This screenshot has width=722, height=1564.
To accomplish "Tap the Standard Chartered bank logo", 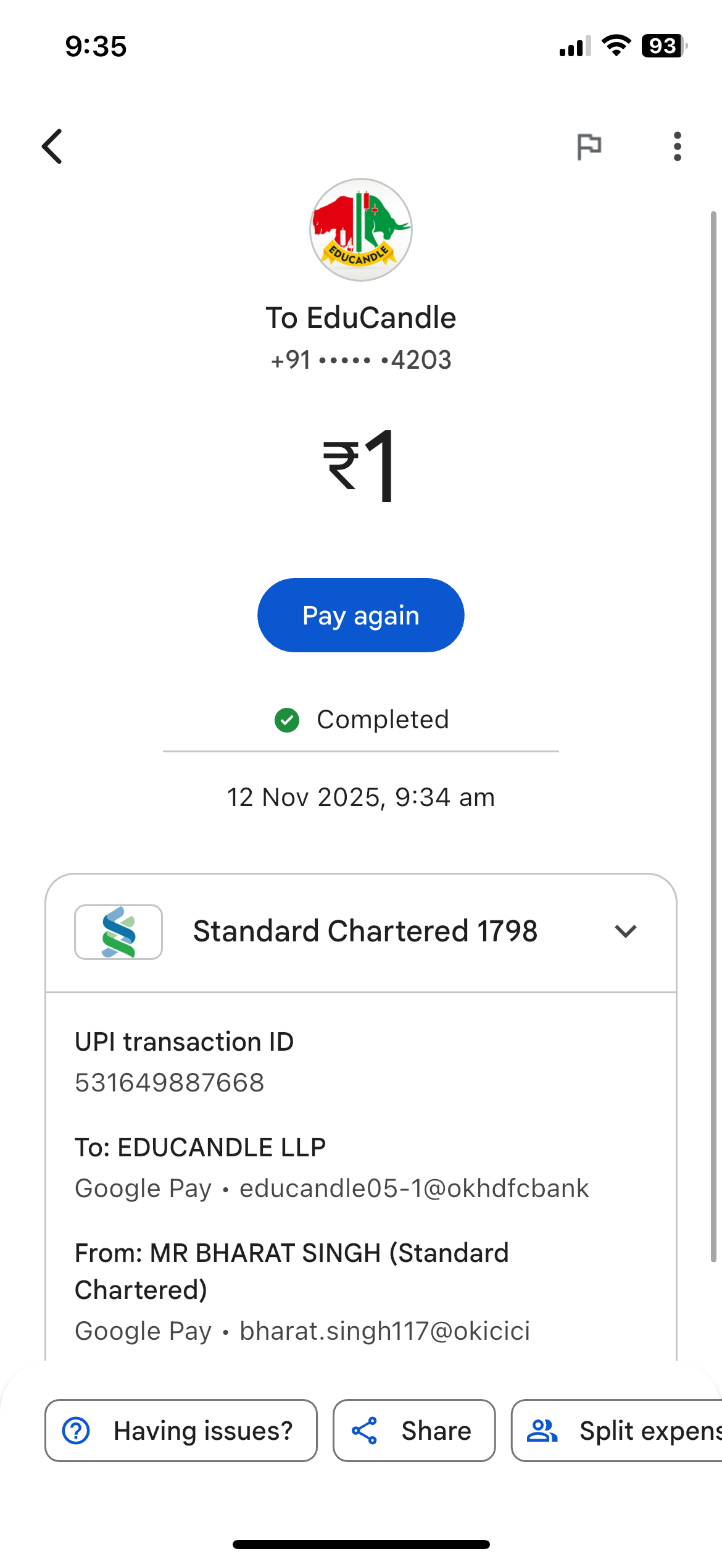I will [x=118, y=932].
